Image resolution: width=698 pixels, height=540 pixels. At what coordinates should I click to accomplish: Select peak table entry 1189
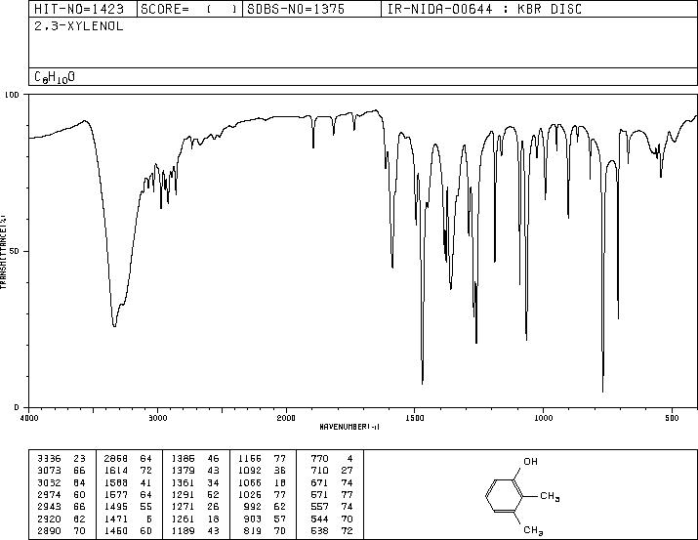coord(183,531)
